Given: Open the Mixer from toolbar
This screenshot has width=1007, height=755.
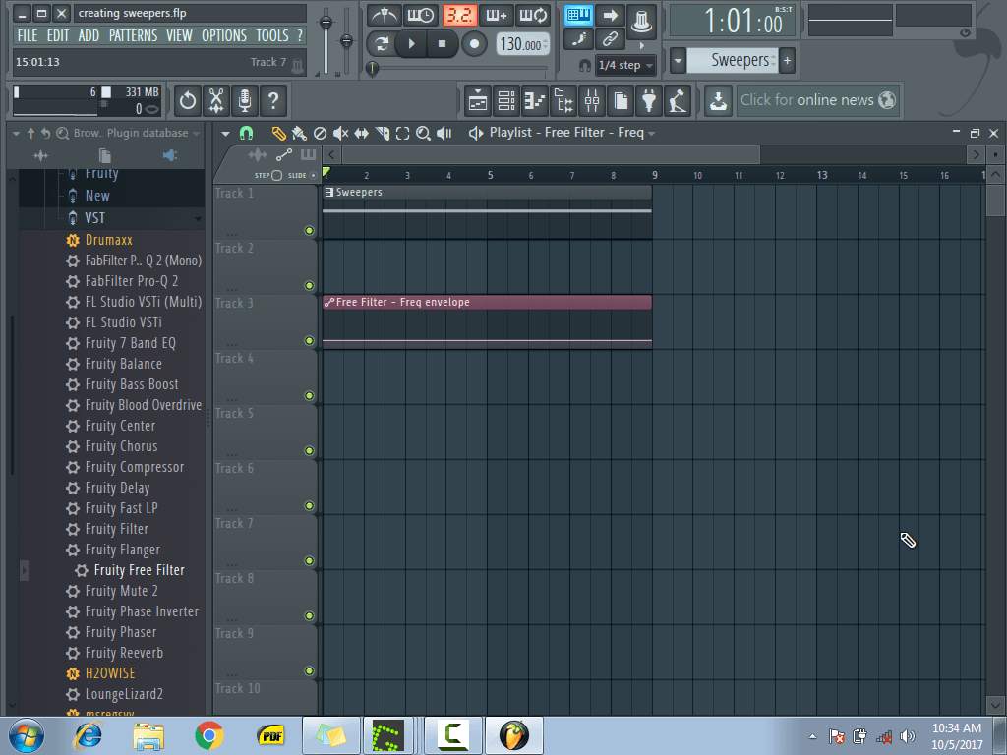Looking at the screenshot, I should 592,100.
